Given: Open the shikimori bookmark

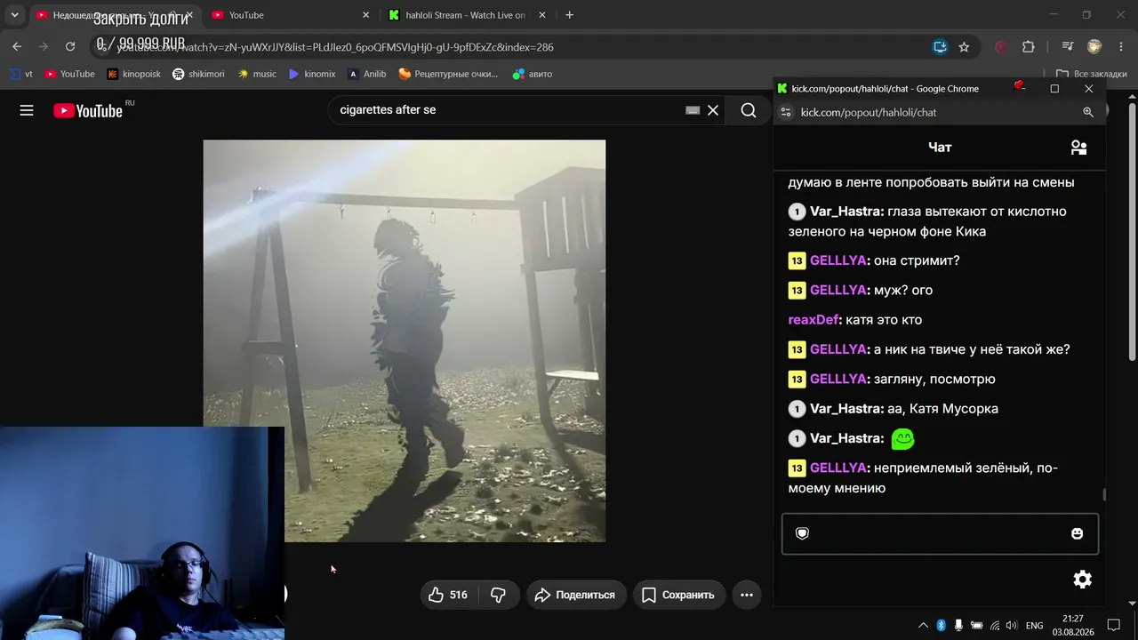Looking at the screenshot, I should [198, 74].
